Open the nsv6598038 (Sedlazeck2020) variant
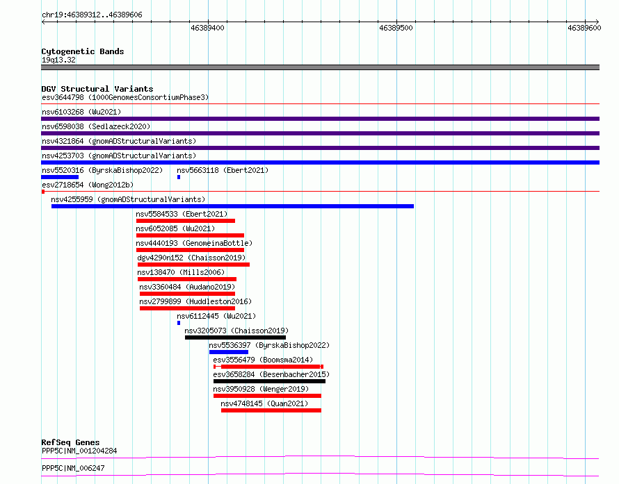Image resolution: width=619 pixels, height=484 pixels. point(96,126)
